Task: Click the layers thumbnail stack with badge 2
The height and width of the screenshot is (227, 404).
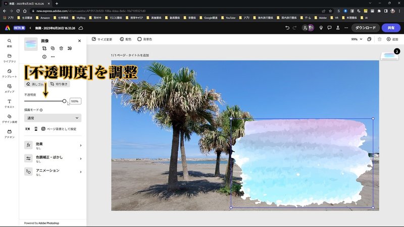Action: coord(389,55)
